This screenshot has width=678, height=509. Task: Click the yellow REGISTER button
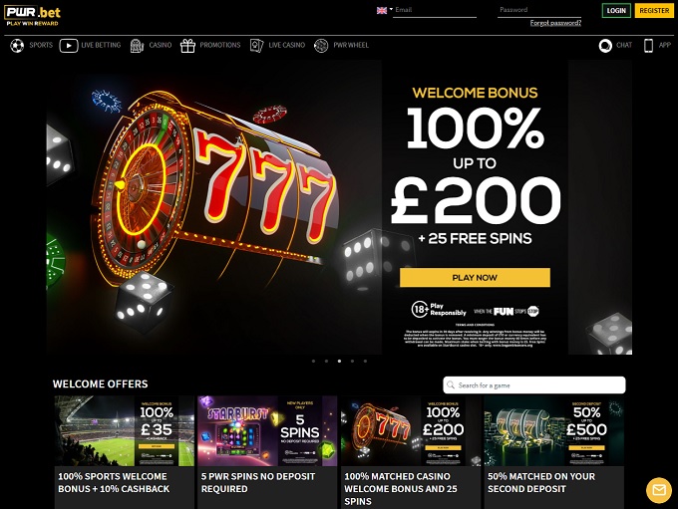pyautogui.click(x=654, y=10)
